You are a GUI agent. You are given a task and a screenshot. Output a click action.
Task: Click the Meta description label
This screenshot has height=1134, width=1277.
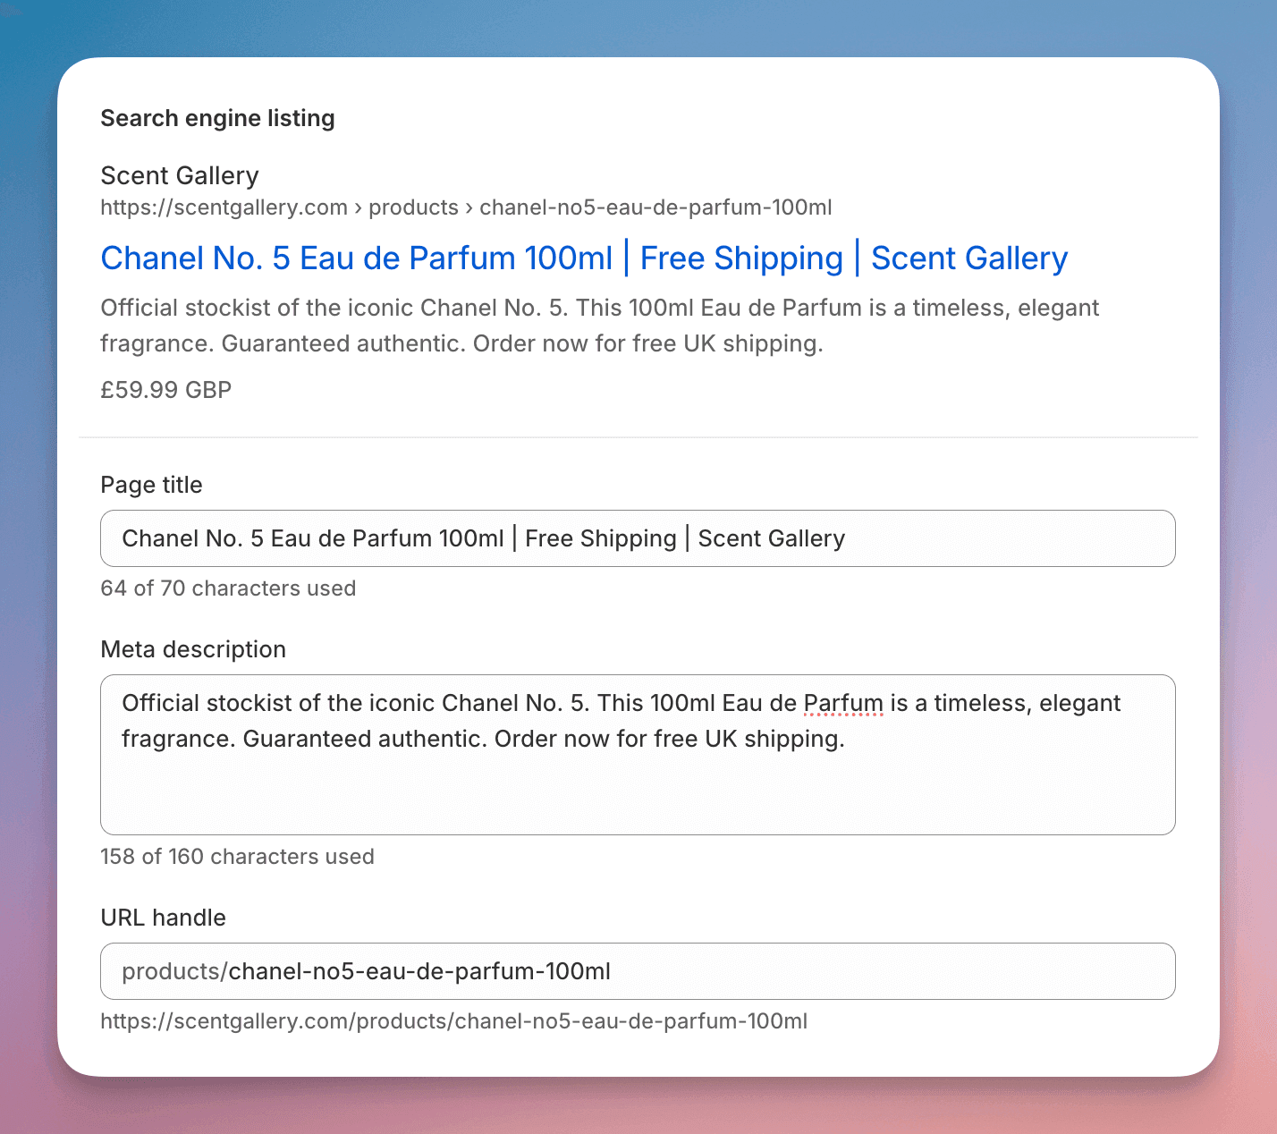pos(192,649)
